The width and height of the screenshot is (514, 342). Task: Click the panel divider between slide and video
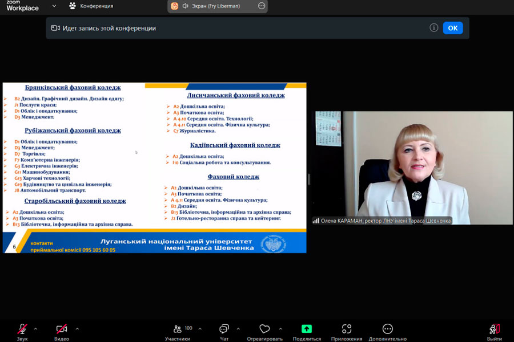309,180
